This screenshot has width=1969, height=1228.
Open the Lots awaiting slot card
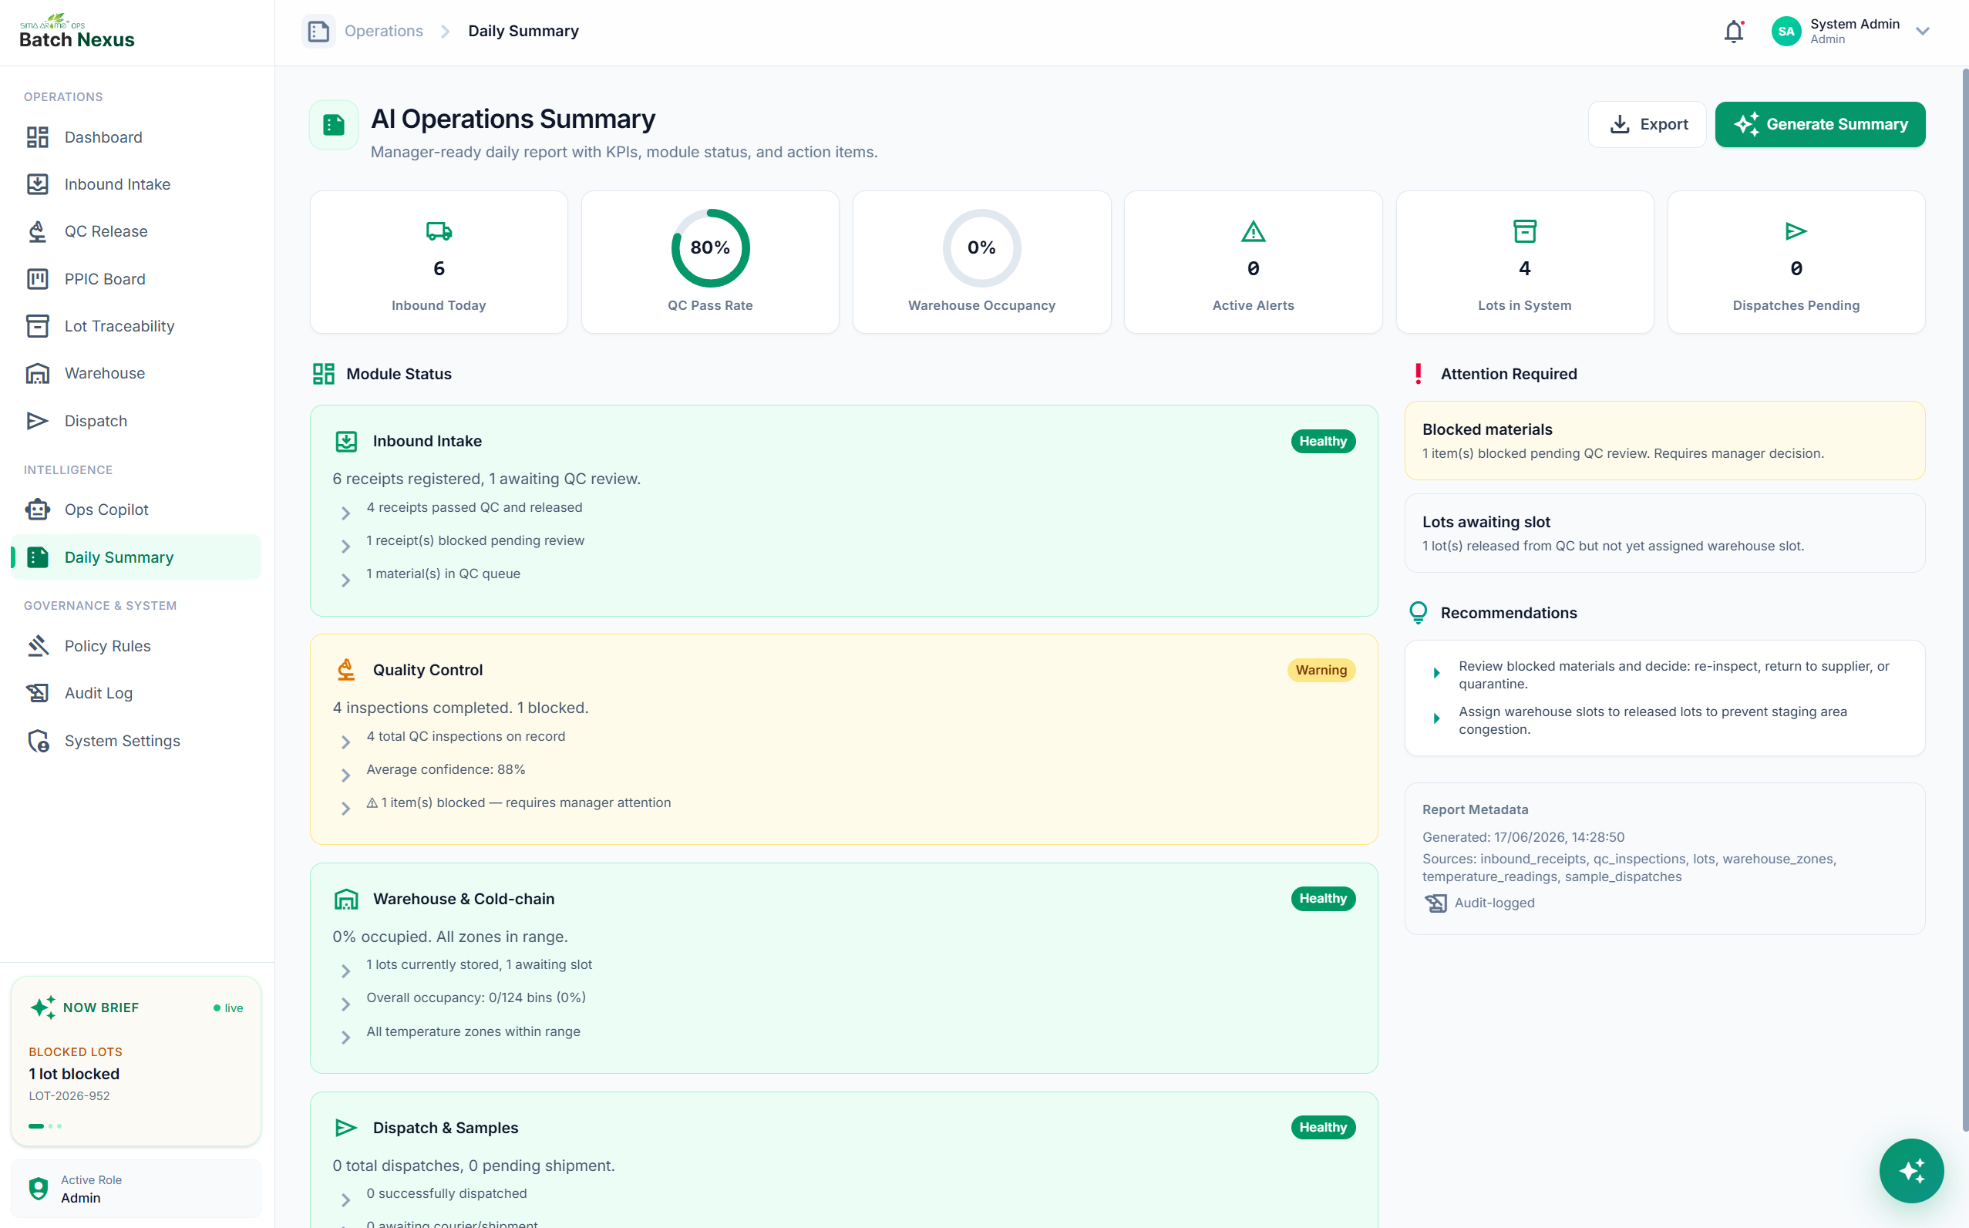[1664, 533]
